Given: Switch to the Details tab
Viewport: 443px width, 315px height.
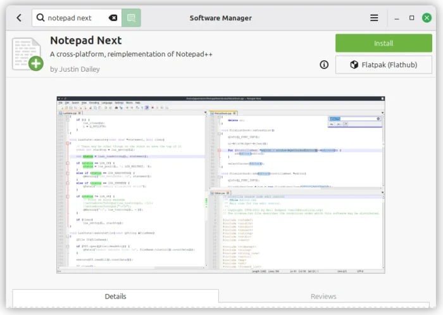Looking at the screenshot, I should click(115, 296).
